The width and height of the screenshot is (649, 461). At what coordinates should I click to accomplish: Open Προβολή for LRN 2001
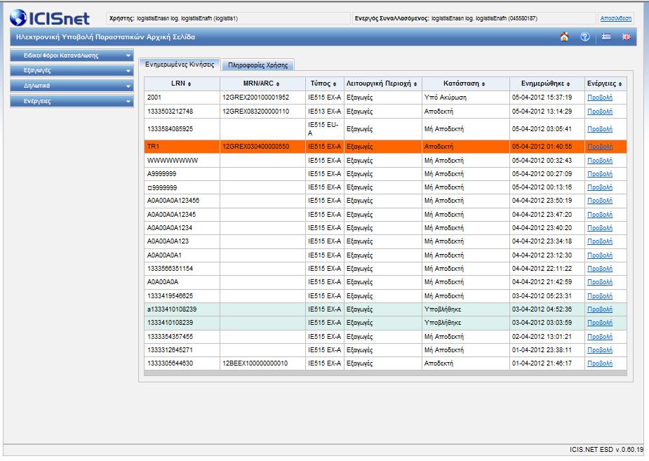[x=600, y=98]
